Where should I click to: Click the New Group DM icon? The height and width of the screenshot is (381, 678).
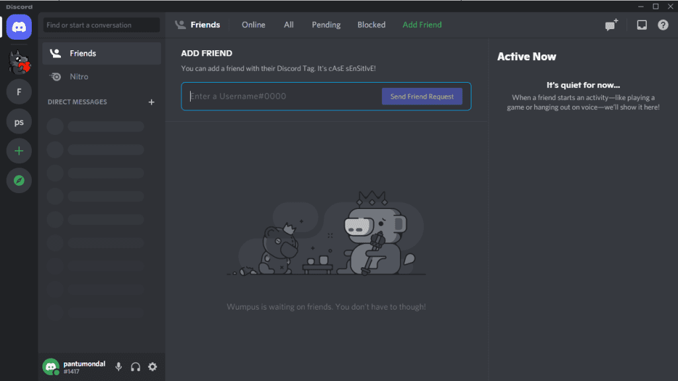(x=611, y=25)
